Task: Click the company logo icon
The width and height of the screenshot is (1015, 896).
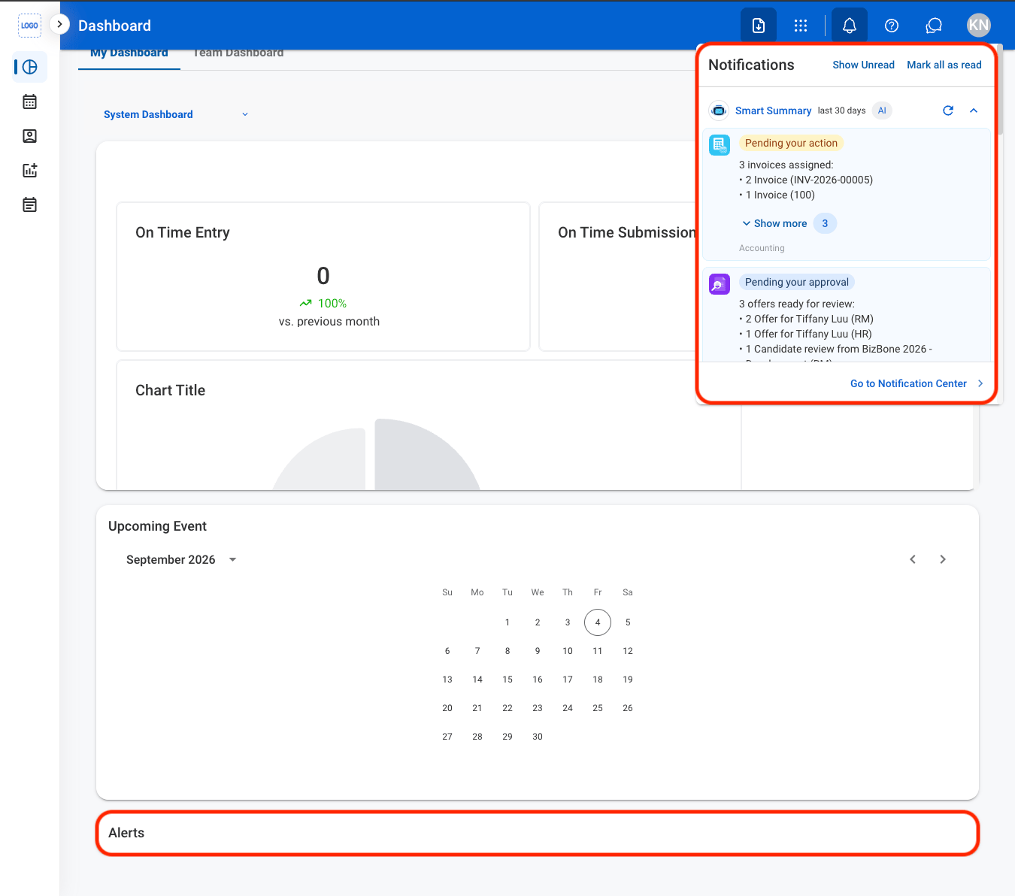Action: point(29,26)
